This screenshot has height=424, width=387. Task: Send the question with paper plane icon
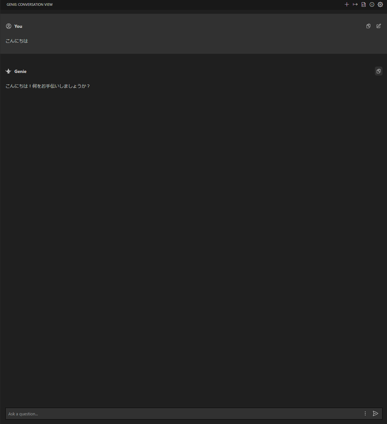pyautogui.click(x=375, y=413)
